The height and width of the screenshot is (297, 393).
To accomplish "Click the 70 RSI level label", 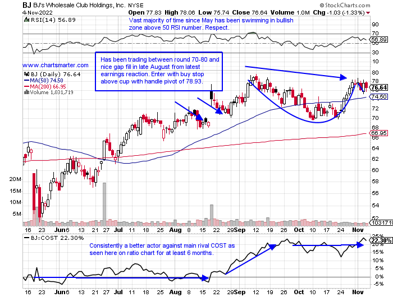I will pyautogui.click(x=375, y=33).
